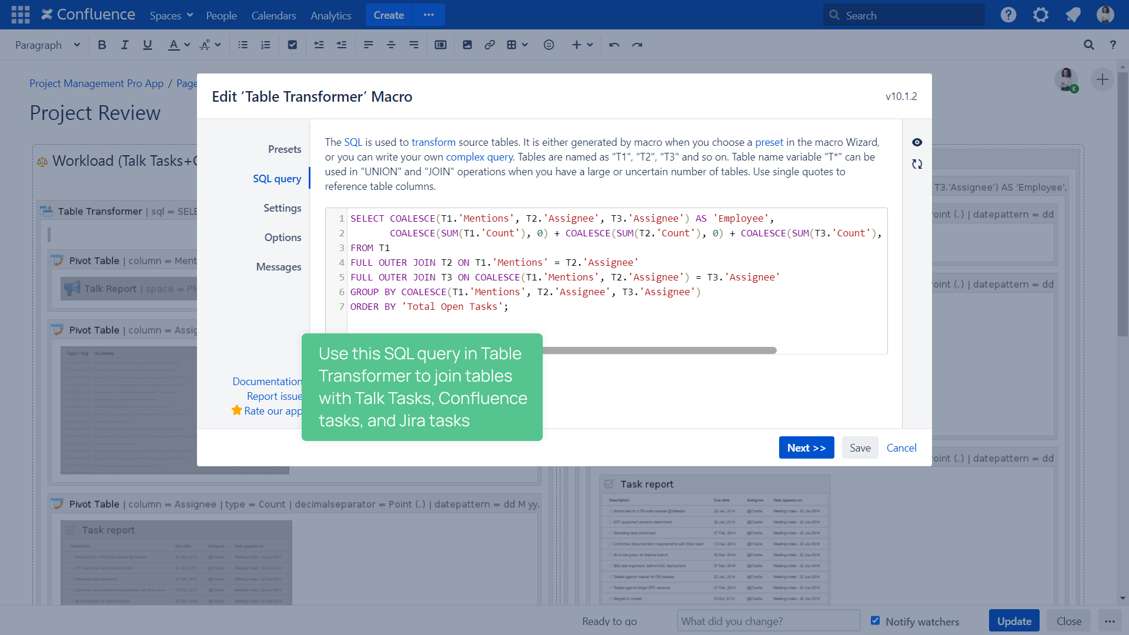Select the SQL query tab
This screenshot has height=635, width=1129.
(277, 179)
